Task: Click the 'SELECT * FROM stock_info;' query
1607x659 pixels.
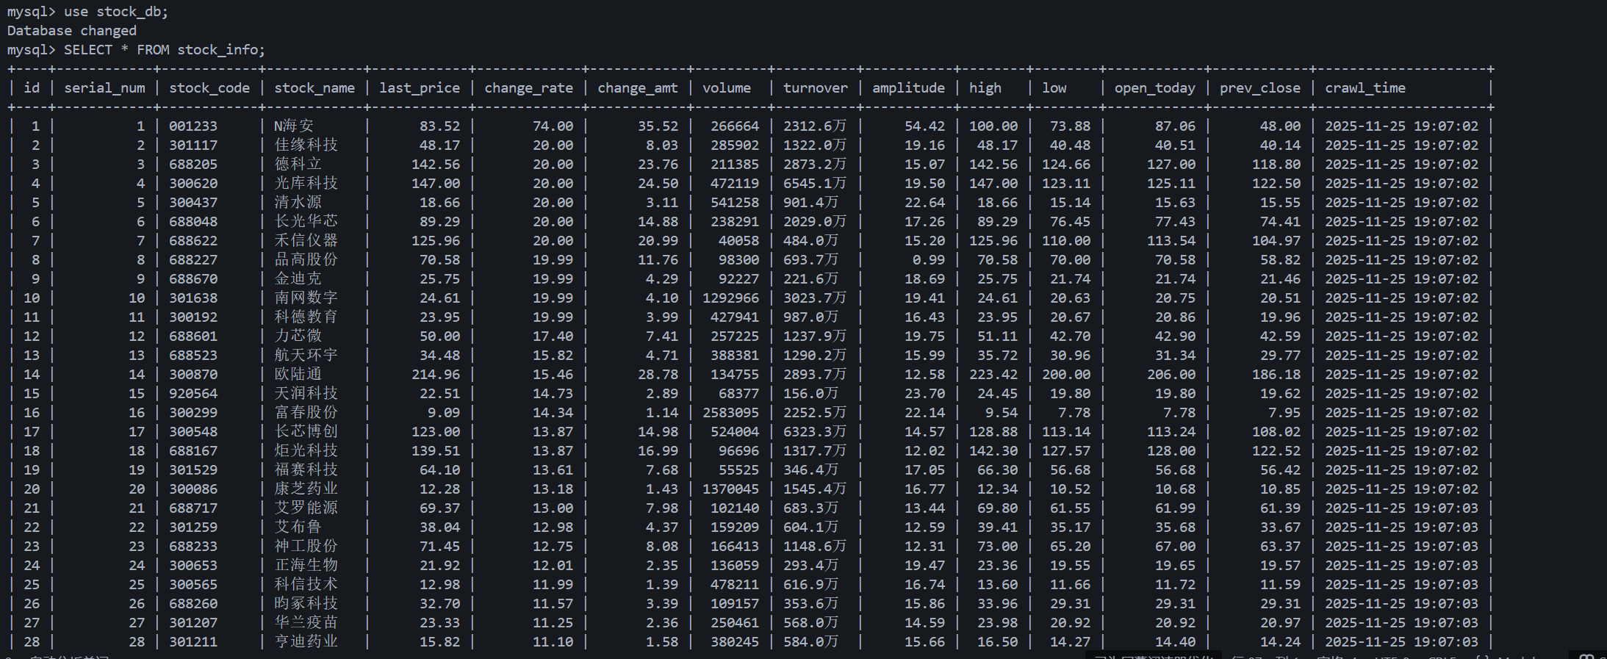Action: [x=164, y=50]
